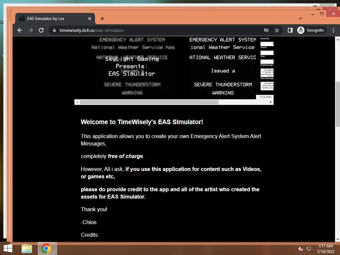Toggle the Use Flicker checkbox
Screen dimensions: 340x255
click(x=261, y=97)
